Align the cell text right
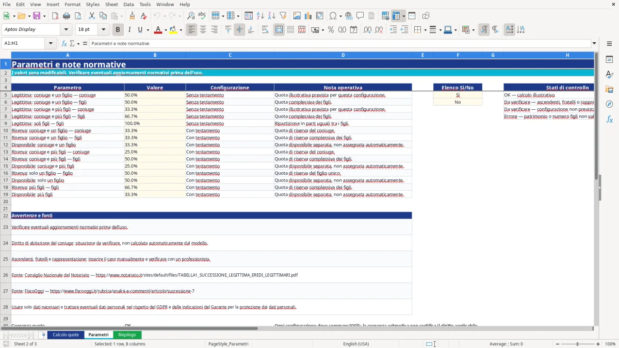 pyautogui.click(x=215, y=30)
